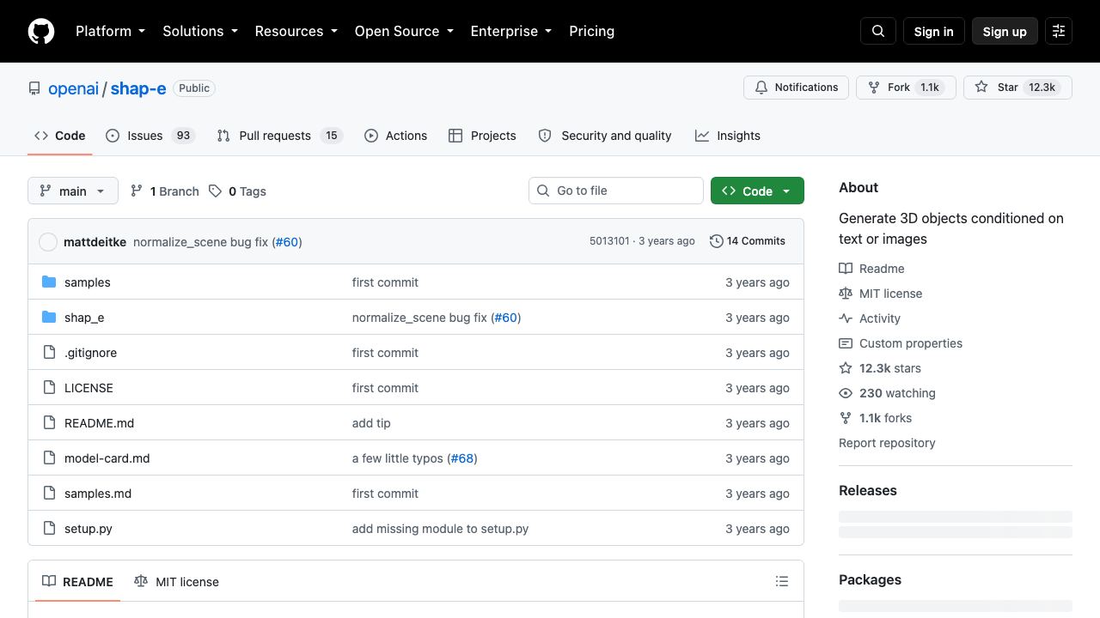
Task: Open the openai owner link
Action: tap(74, 88)
